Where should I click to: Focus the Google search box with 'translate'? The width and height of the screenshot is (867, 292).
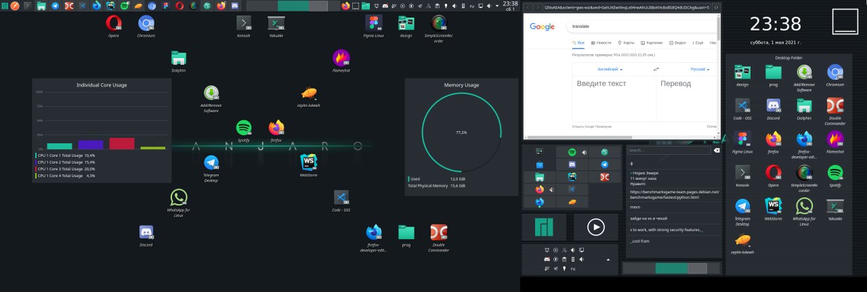(x=643, y=26)
